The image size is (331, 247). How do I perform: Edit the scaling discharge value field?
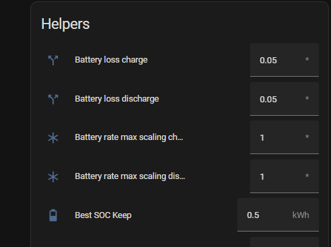(284, 176)
